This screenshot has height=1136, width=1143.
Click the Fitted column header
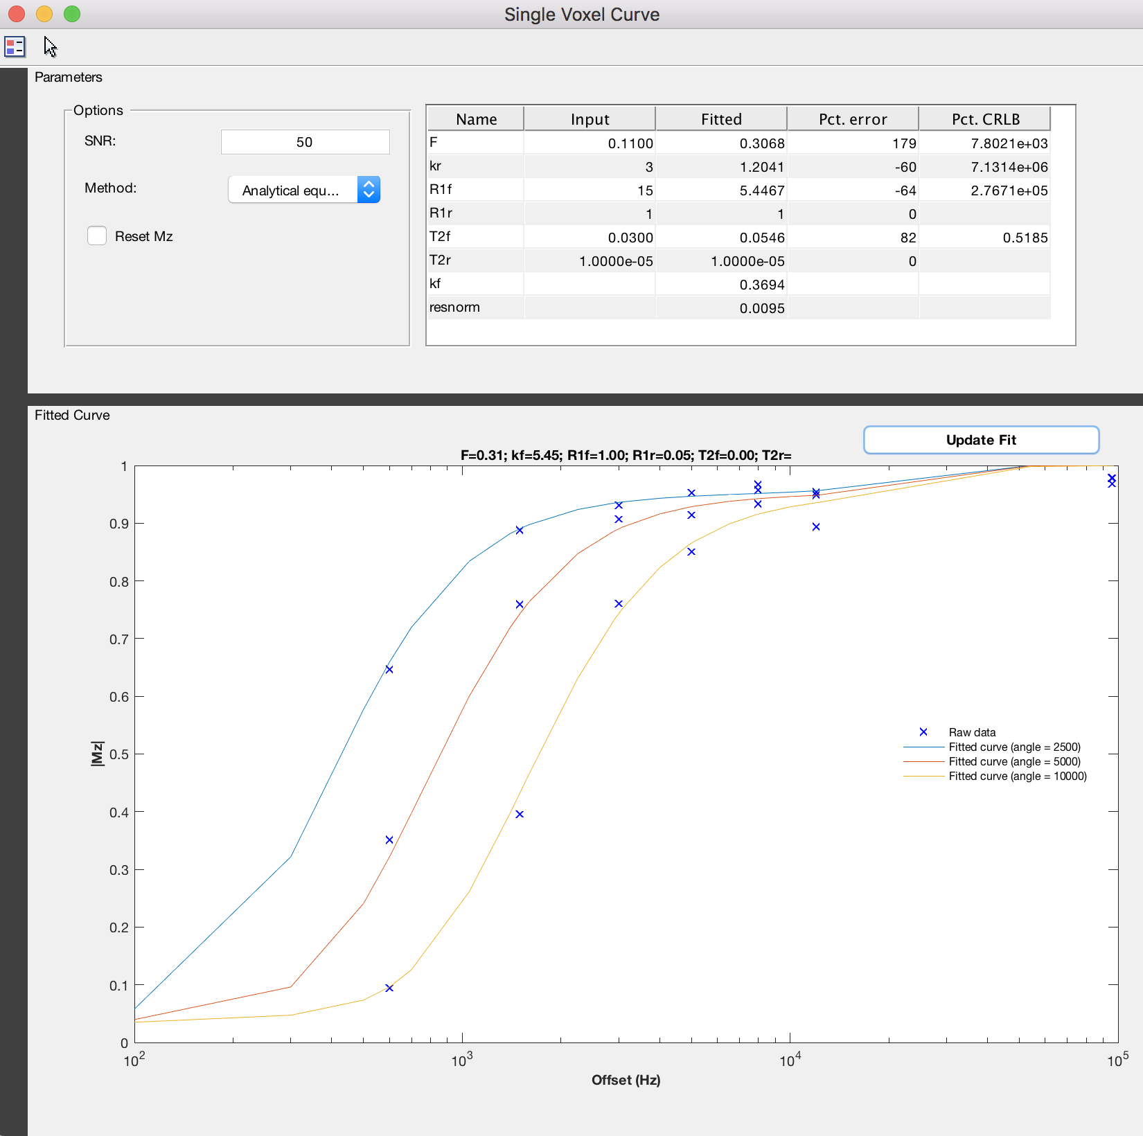point(720,118)
